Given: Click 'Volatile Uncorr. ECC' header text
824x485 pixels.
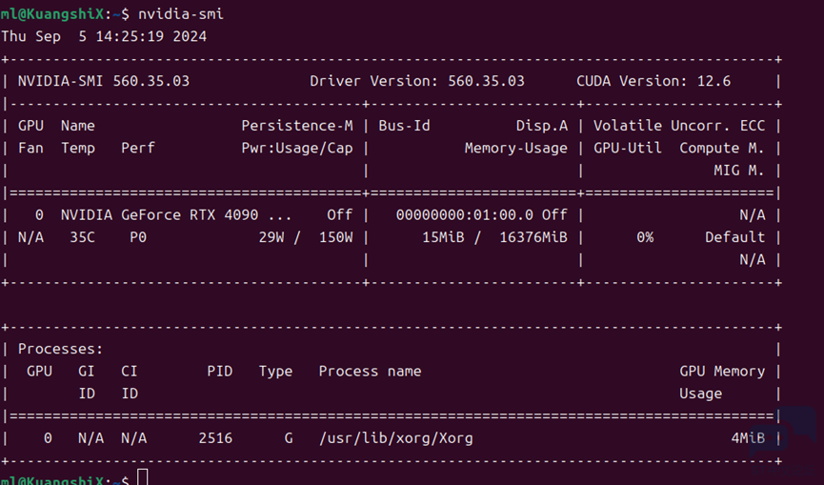Looking at the screenshot, I should pos(679,126).
